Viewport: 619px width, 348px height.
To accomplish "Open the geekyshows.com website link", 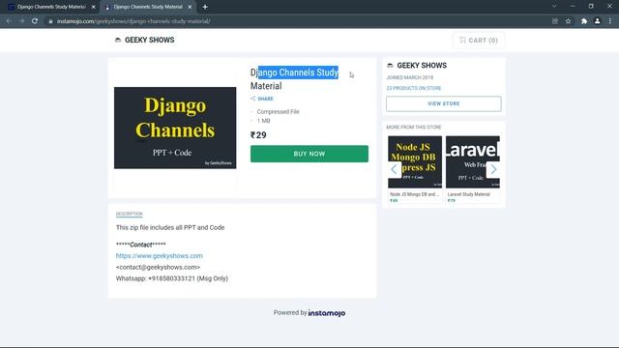I will tap(159, 255).
